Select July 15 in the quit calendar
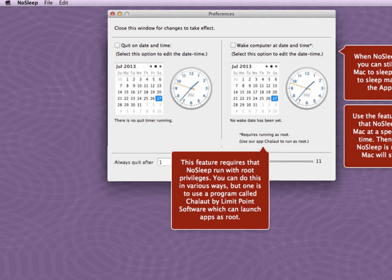Screen dimensions: 392x280 click(x=127, y=92)
